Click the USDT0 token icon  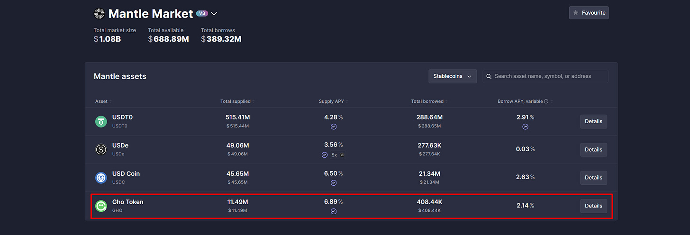coord(101,122)
